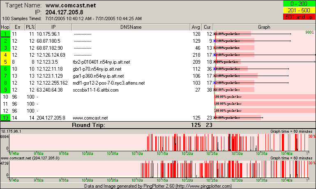Viewport: 316px width, 189px height.
Task: Select the green hop 1 cell
Action: [x=5, y=34]
